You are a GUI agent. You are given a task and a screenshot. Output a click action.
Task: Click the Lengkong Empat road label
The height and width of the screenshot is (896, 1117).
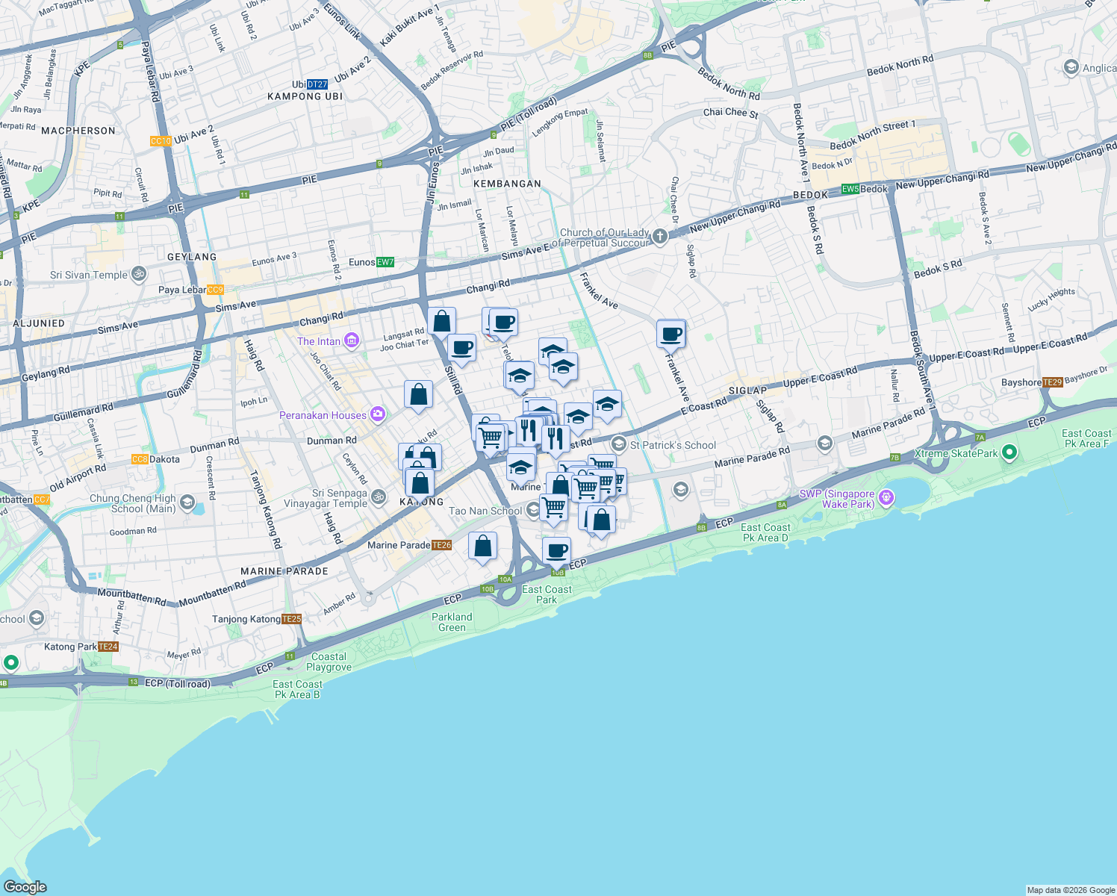pos(560,123)
